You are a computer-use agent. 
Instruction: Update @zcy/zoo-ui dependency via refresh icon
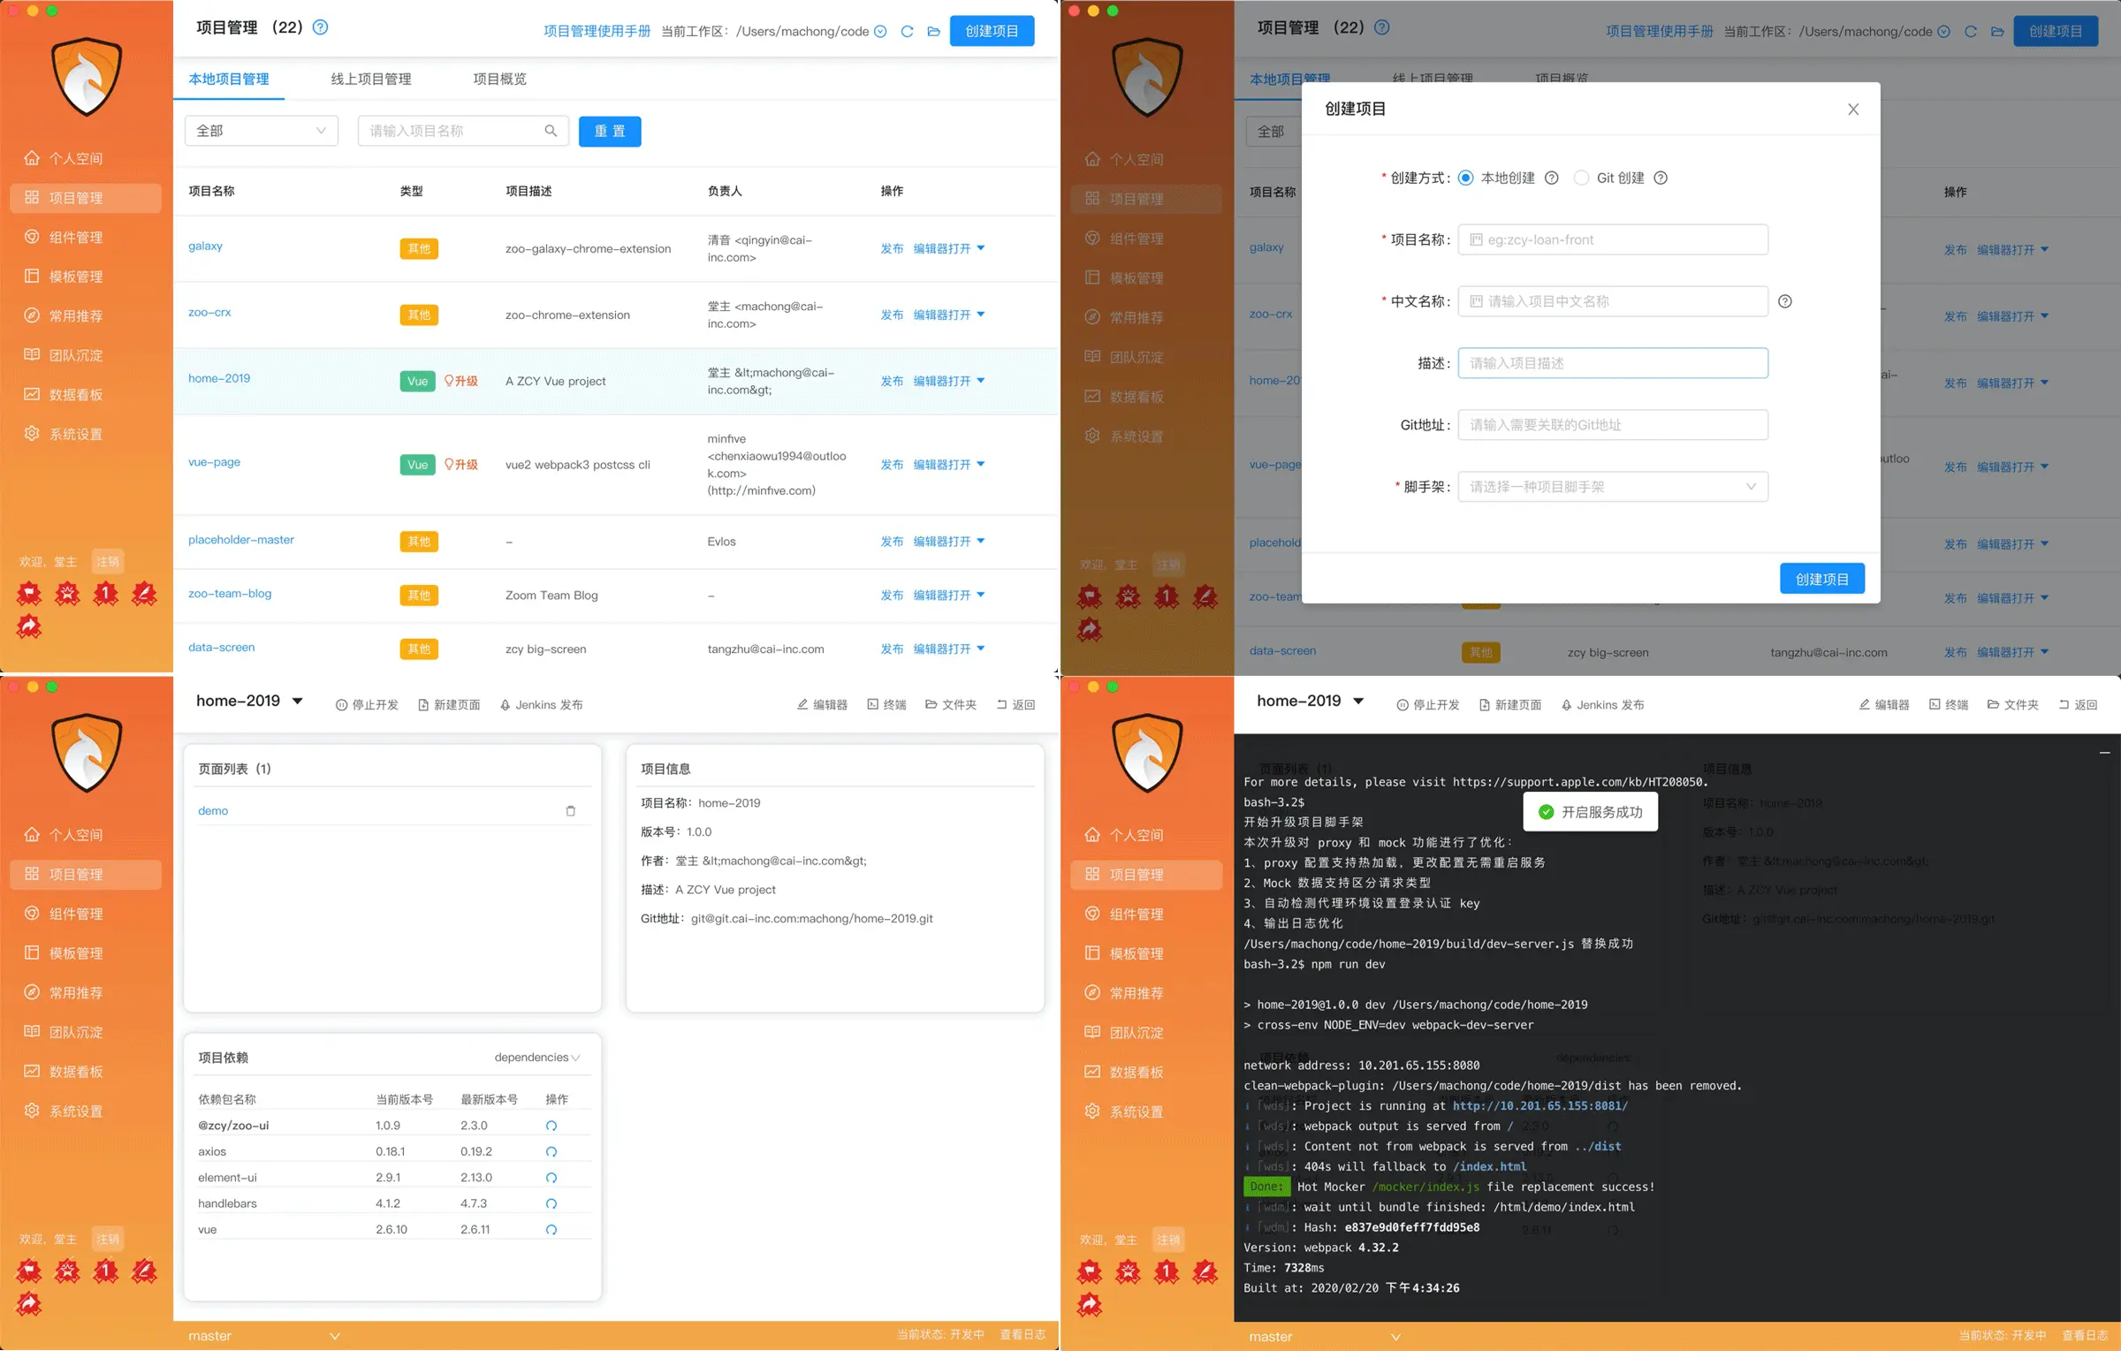tap(551, 1126)
